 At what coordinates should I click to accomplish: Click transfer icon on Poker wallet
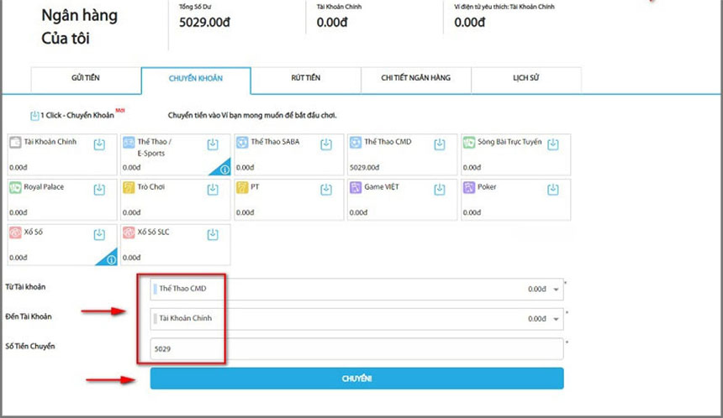click(552, 189)
